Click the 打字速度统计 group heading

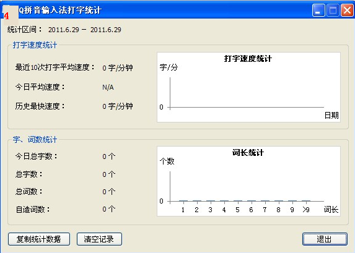coord(35,45)
